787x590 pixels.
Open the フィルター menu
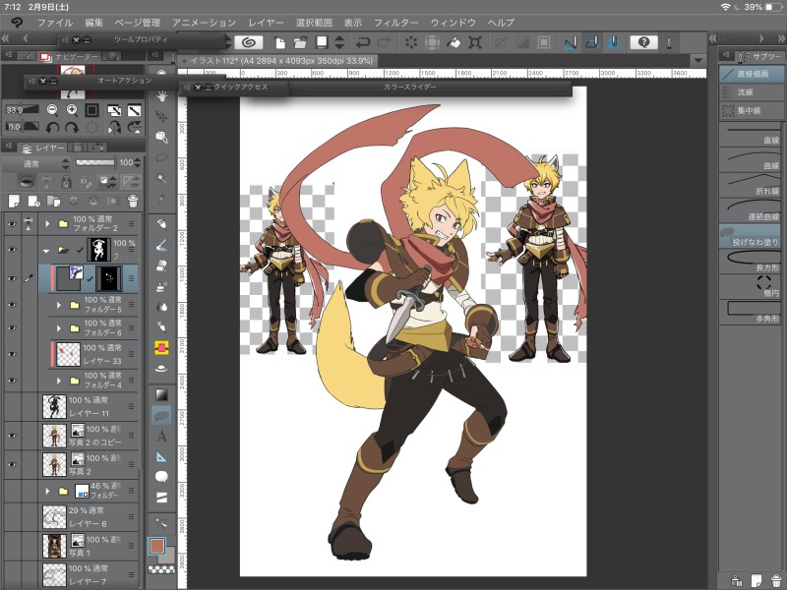pos(396,22)
